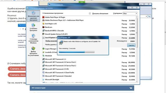Screen dimensions: 166x93
Task: Click Bandicam program icon
Action: (43, 27)
